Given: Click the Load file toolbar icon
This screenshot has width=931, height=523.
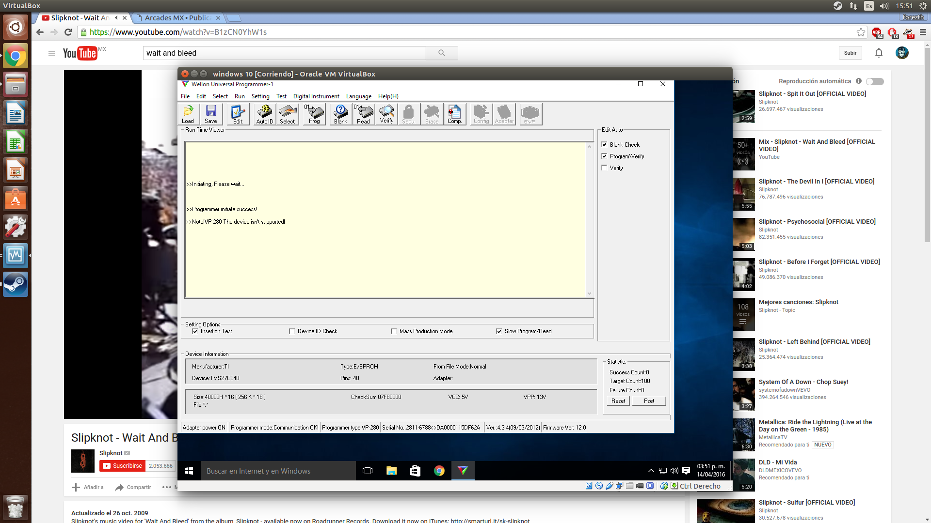Looking at the screenshot, I should pyautogui.click(x=188, y=114).
